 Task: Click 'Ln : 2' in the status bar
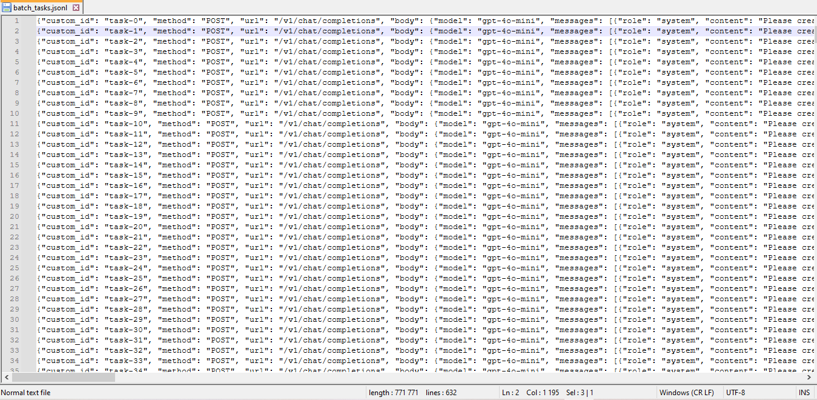511,393
